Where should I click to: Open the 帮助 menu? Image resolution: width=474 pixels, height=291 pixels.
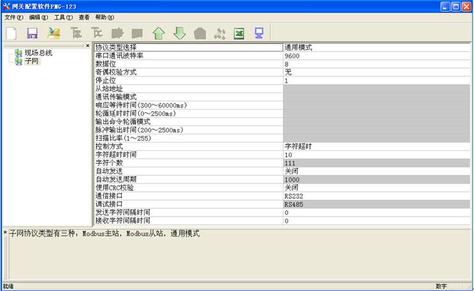coord(104,17)
